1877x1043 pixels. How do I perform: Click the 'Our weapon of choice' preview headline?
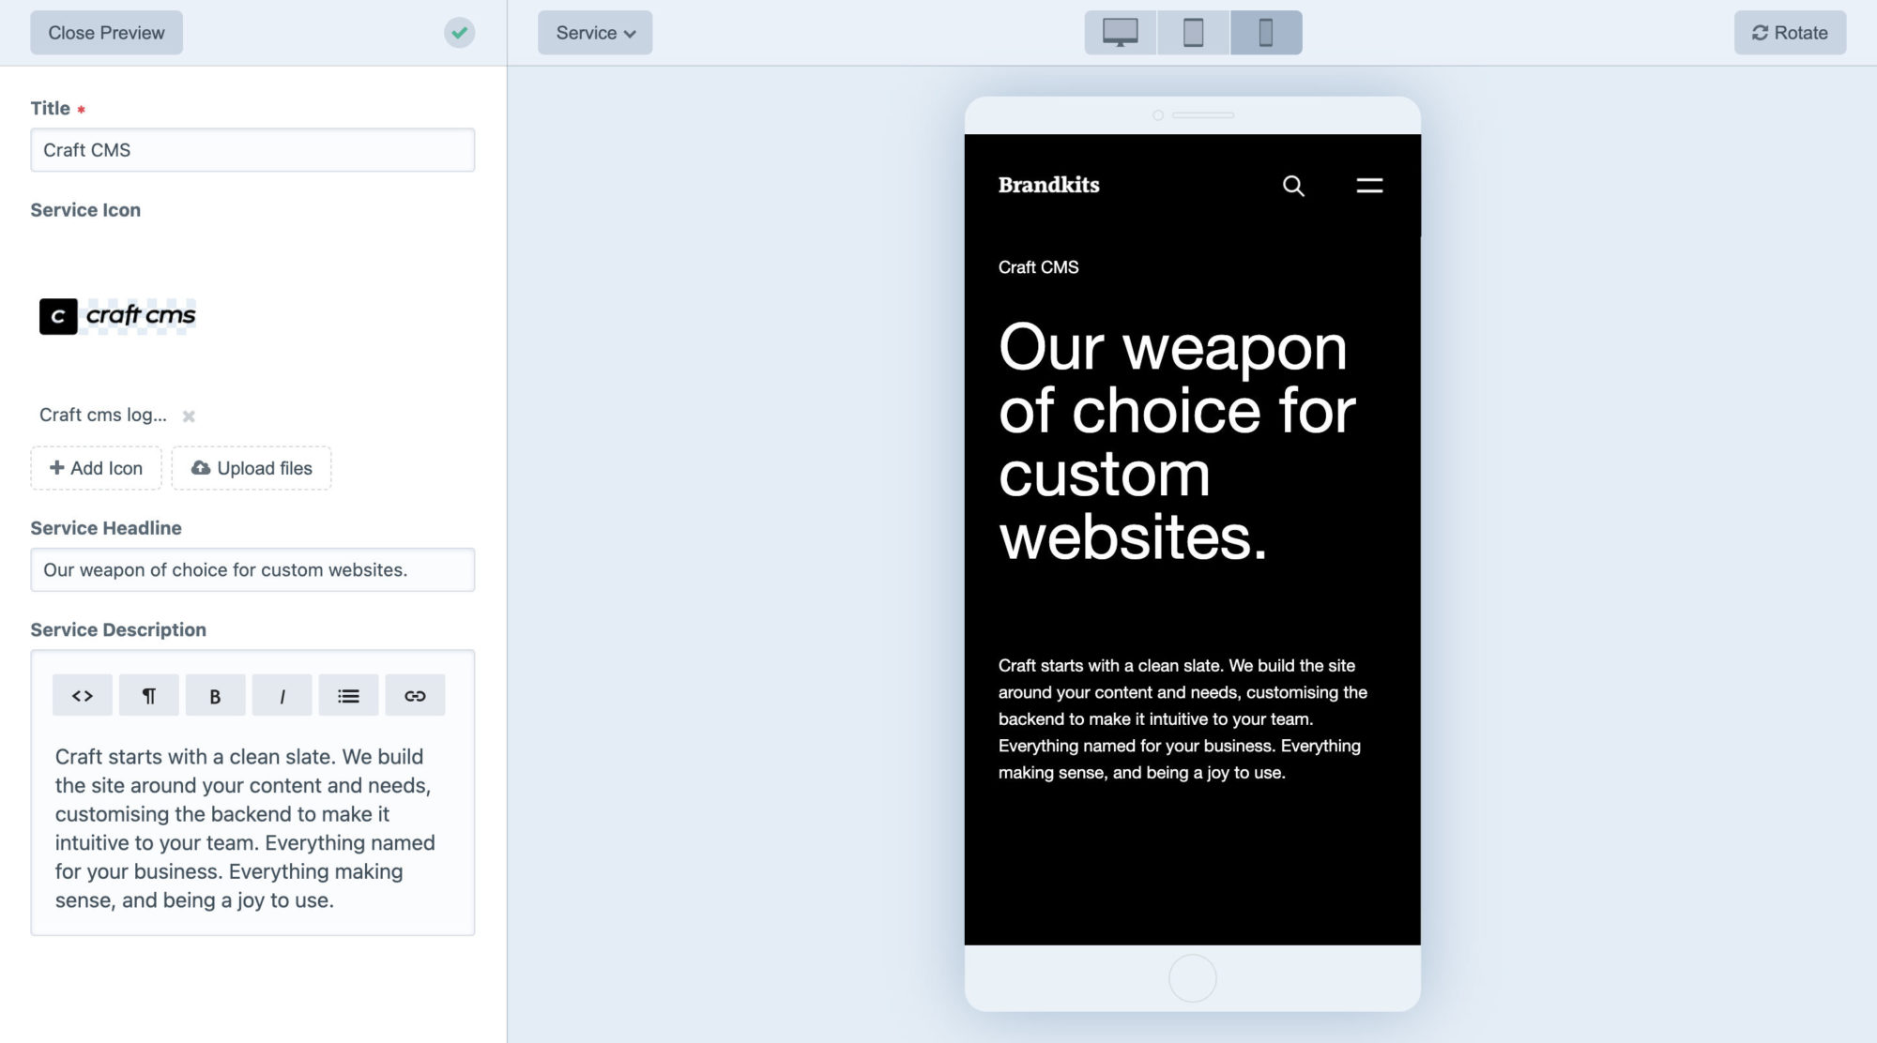pos(1177,441)
